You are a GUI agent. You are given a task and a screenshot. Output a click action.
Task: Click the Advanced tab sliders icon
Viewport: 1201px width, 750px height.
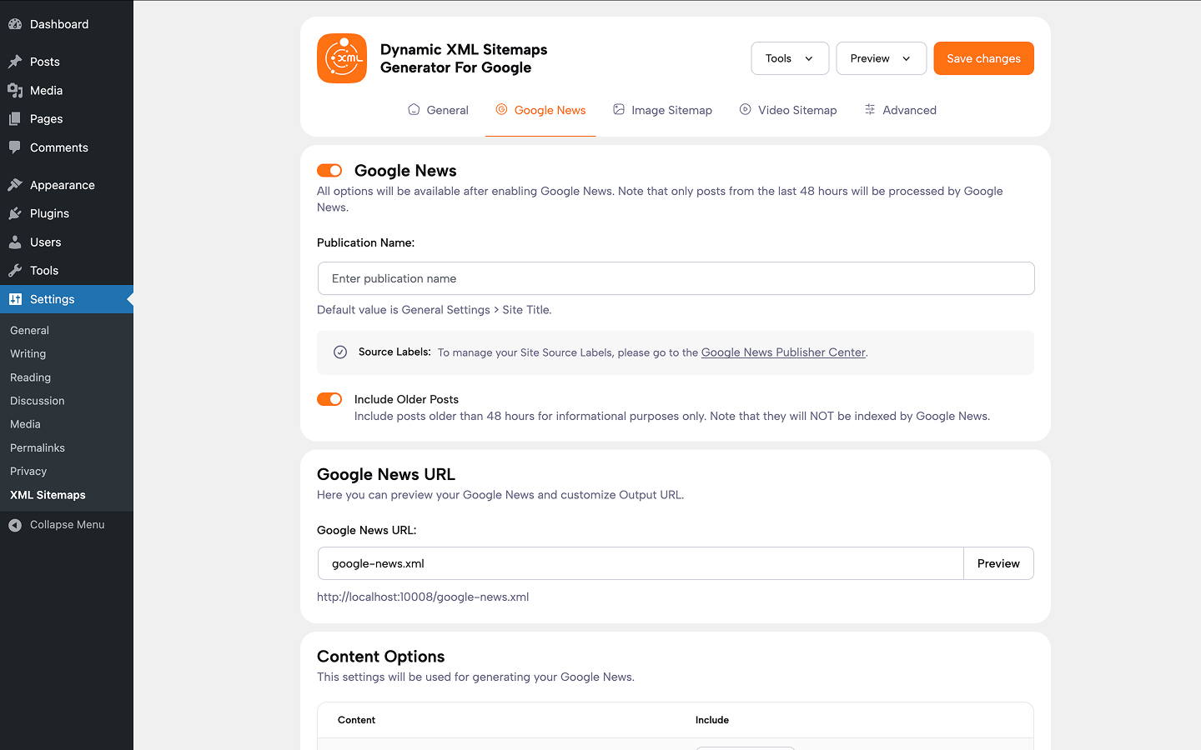(x=869, y=109)
